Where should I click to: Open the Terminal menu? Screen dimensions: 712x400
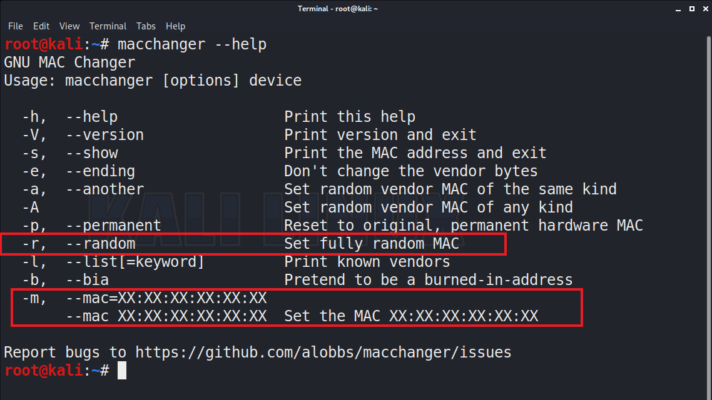tap(108, 26)
